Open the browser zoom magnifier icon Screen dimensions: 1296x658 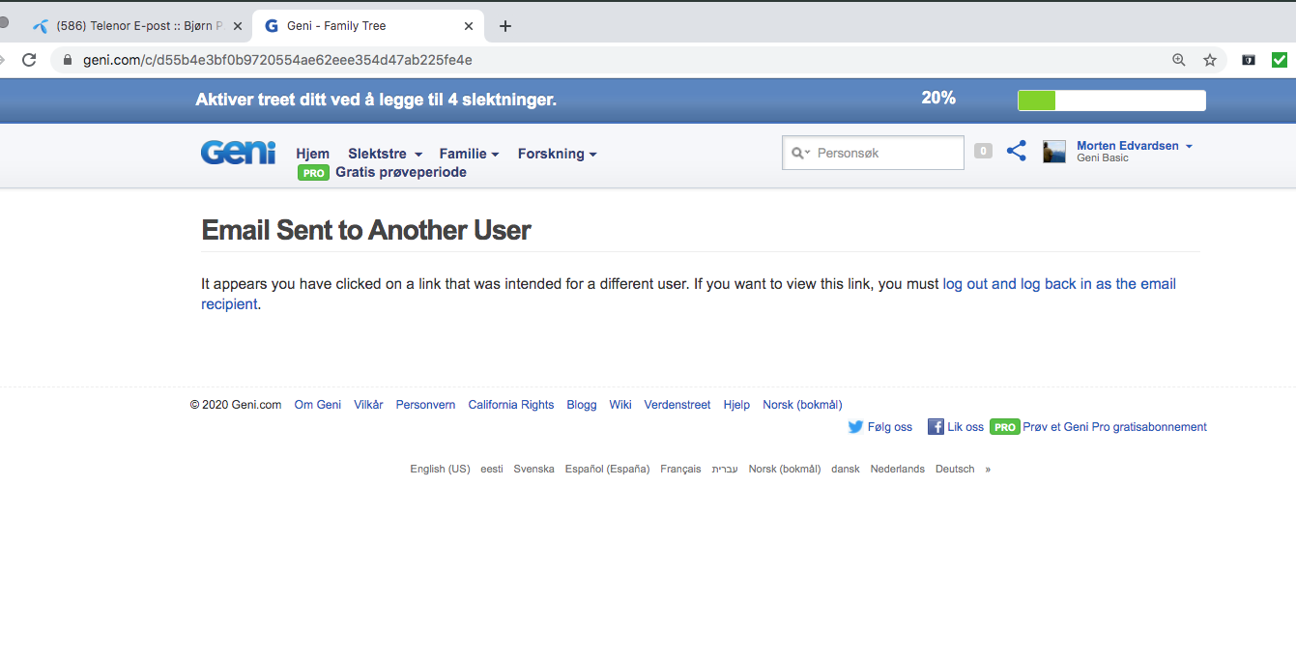pos(1178,60)
